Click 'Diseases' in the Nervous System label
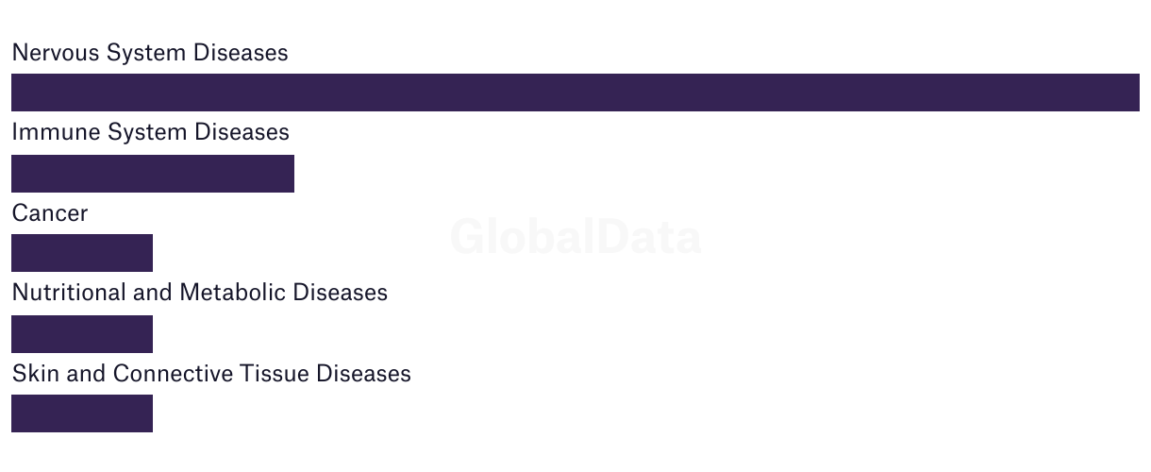 [241, 53]
